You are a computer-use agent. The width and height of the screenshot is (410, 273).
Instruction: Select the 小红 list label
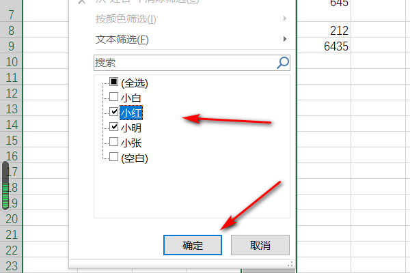131,113
